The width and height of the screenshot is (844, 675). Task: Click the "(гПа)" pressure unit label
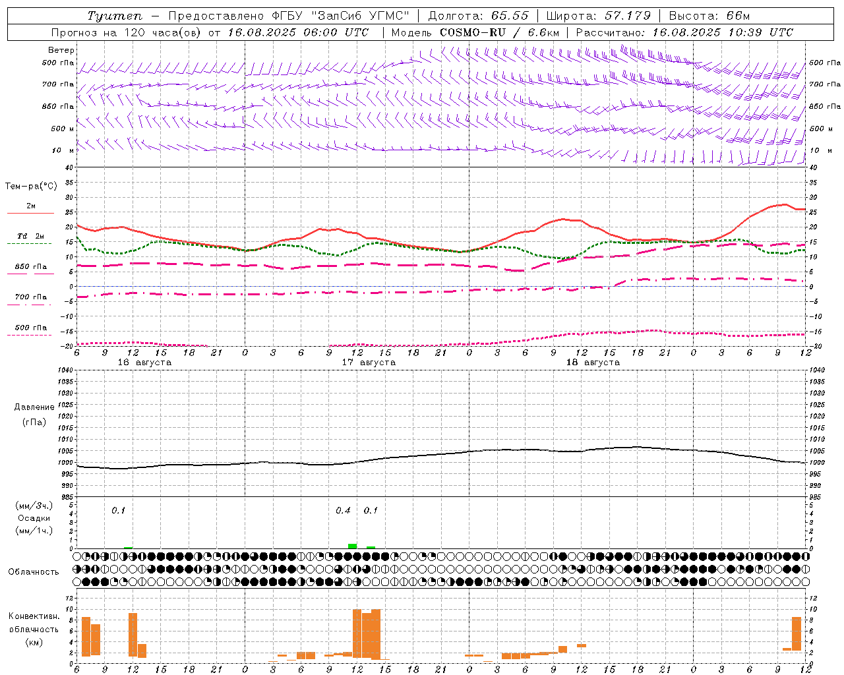34,423
